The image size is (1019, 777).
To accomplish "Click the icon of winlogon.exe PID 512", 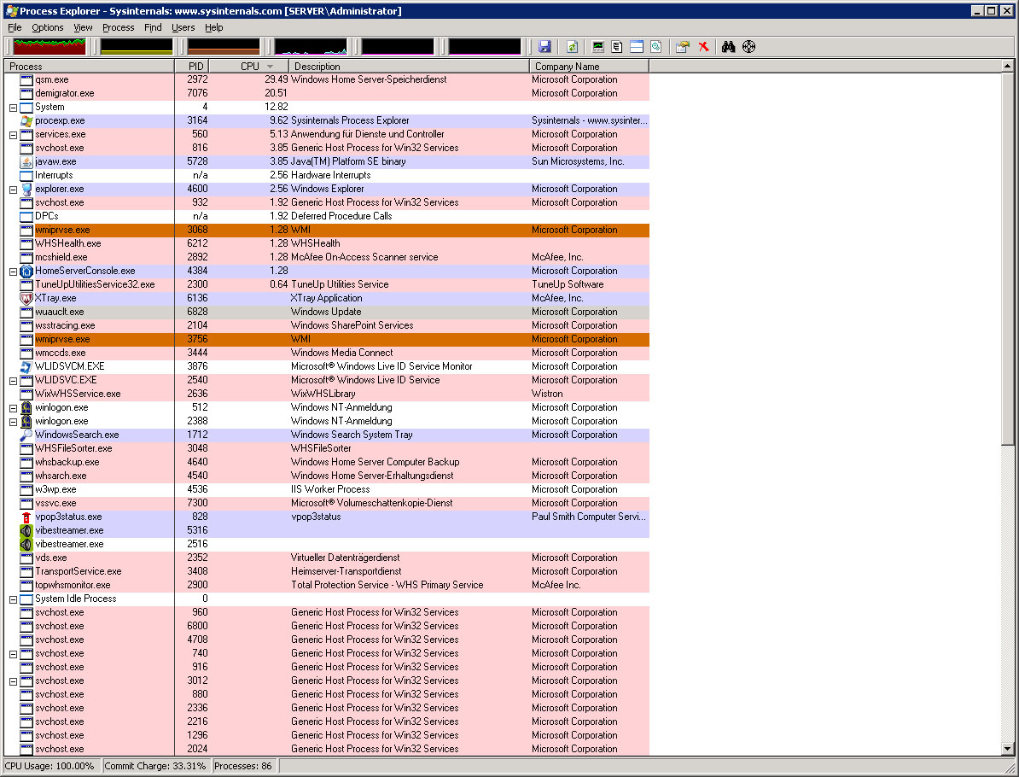I will pos(26,407).
